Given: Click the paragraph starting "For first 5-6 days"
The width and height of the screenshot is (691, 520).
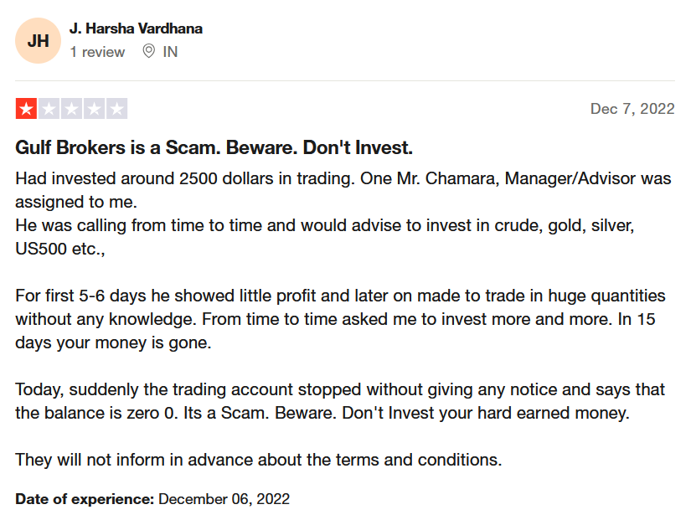Looking at the screenshot, I should pyautogui.click(x=340, y=319).
